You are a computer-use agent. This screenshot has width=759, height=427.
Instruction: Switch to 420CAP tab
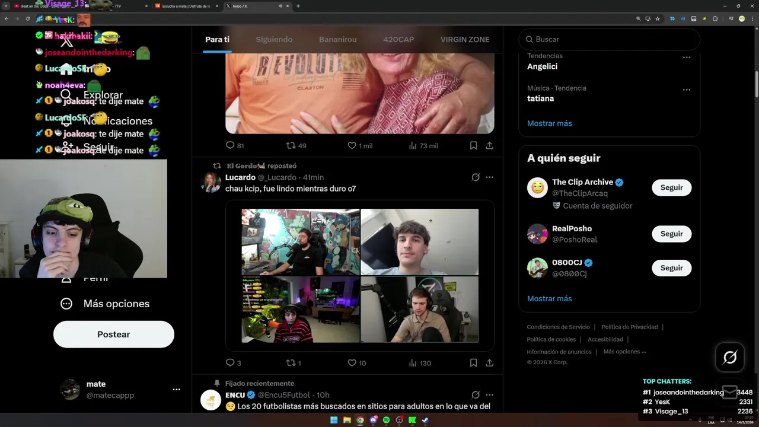398,39
